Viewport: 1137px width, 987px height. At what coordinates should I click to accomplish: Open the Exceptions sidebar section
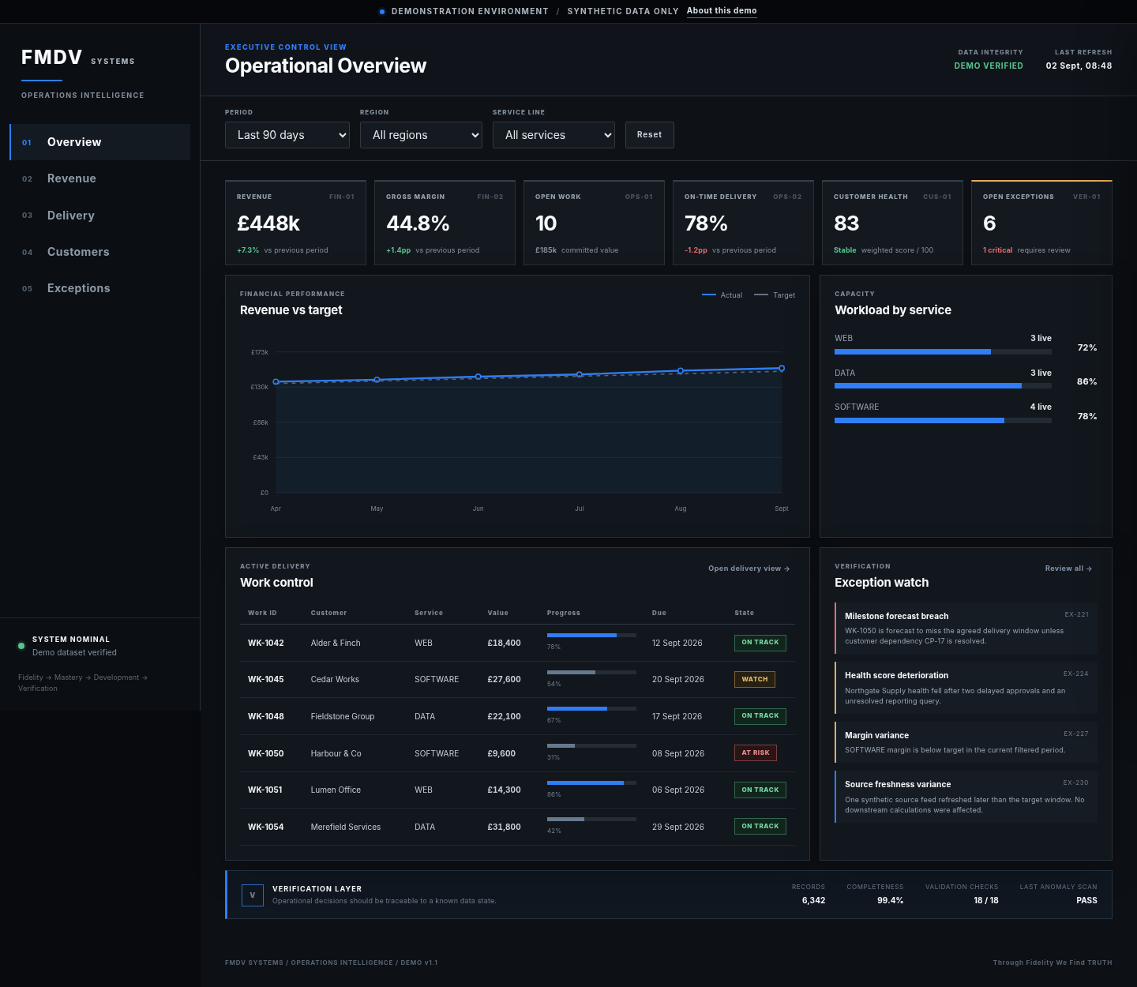(100, 288)
